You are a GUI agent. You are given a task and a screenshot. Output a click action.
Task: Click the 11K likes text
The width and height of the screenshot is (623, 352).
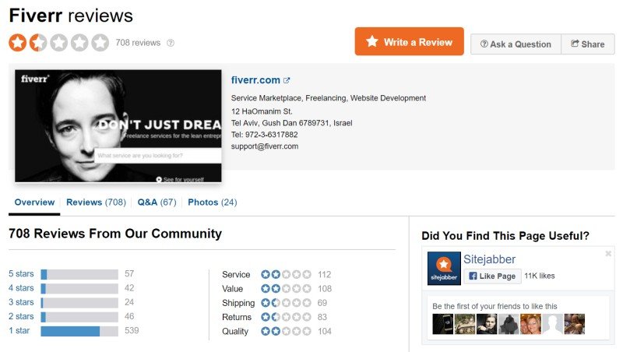pyautogui.click(x=540, y=276)
